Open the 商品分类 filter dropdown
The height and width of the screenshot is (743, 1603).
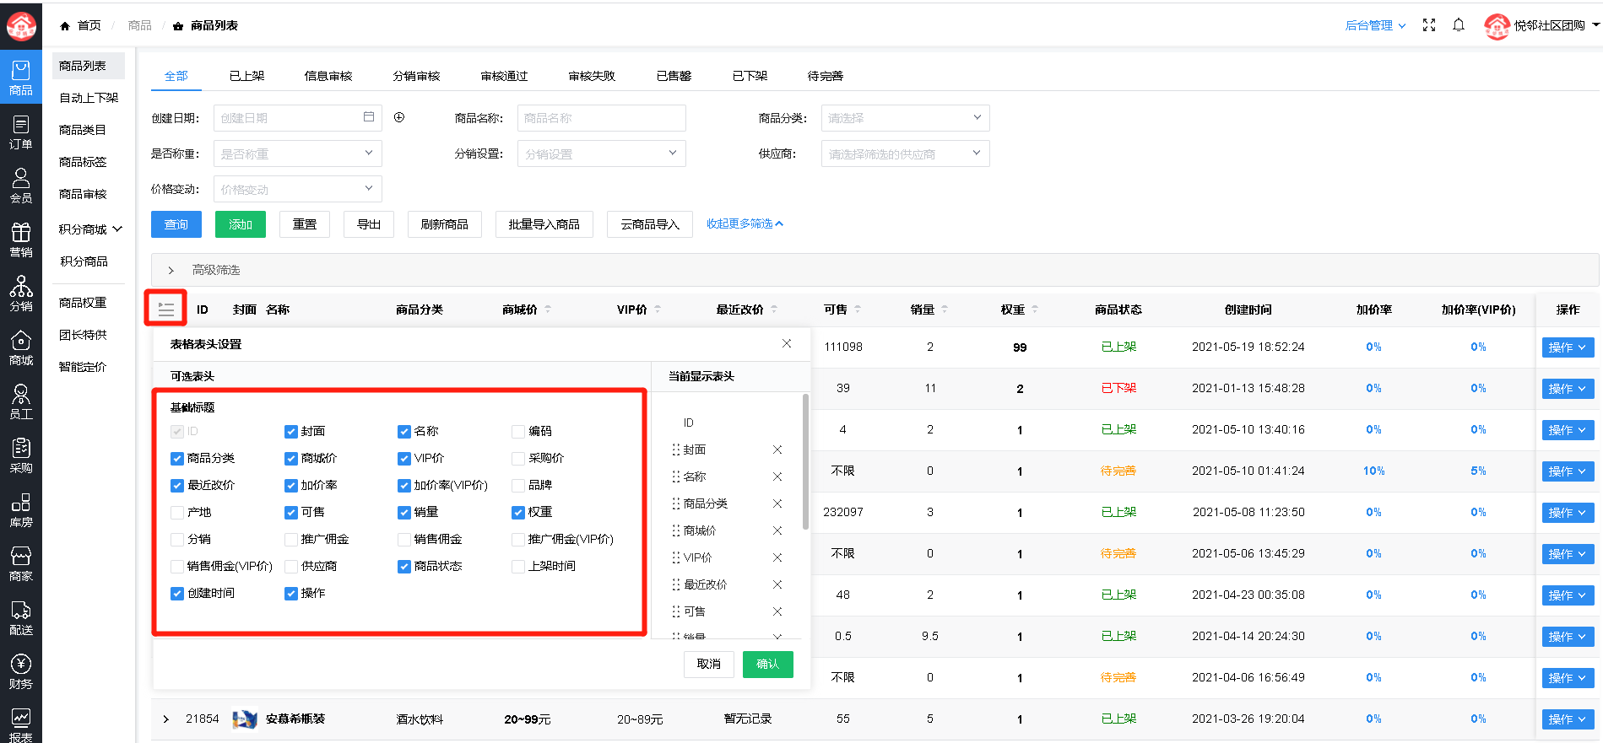[x=905, y=118]
